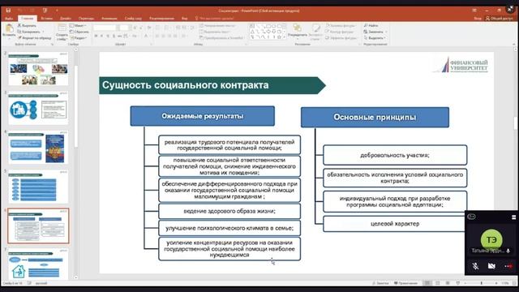
Task: Click Reset (Сбросить) slide button
Action: [x=79, y=32]
